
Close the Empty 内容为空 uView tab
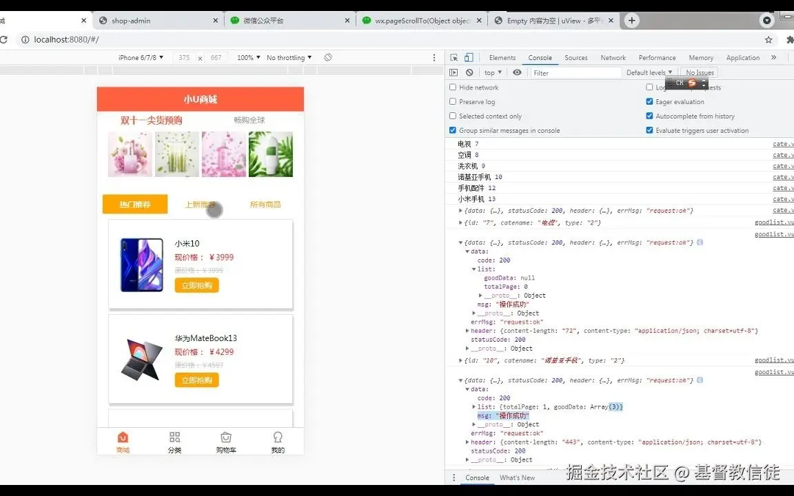611,21
